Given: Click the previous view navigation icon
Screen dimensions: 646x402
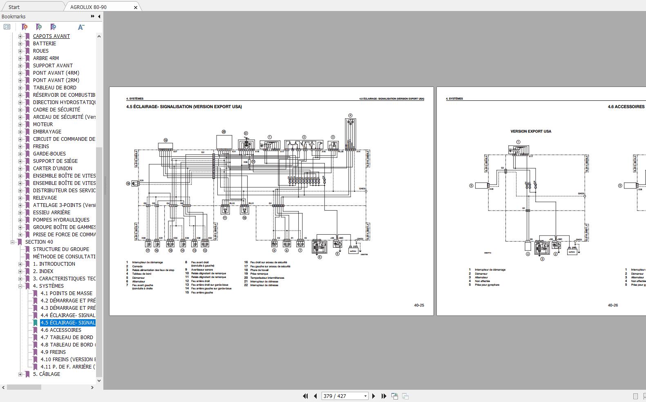Looking at the screenshot, I should 394,396.
